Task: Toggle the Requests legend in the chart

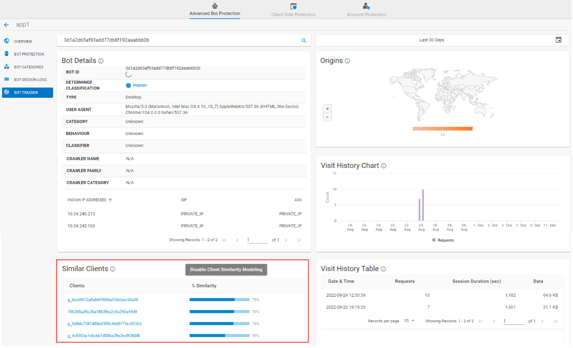Action: (443, 240)
